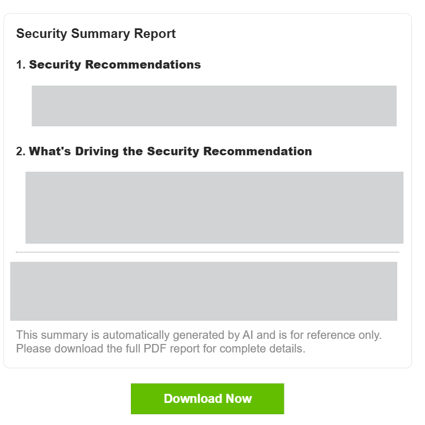Click the 'automatically generated by AI' disclaimer line

tap(199, 335)
